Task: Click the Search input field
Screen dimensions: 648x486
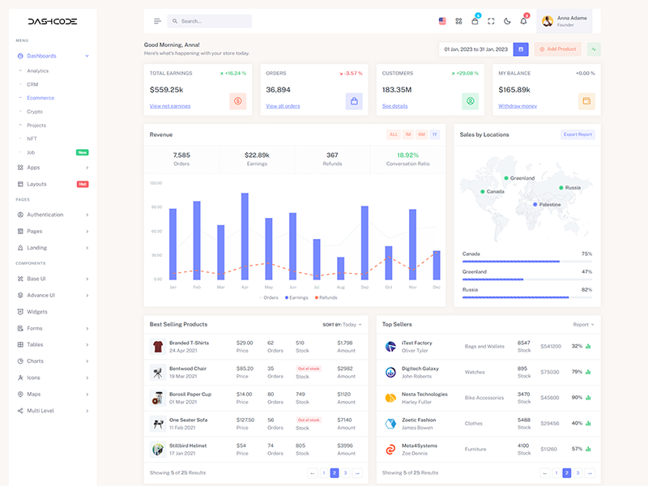Action: [211, 21]
